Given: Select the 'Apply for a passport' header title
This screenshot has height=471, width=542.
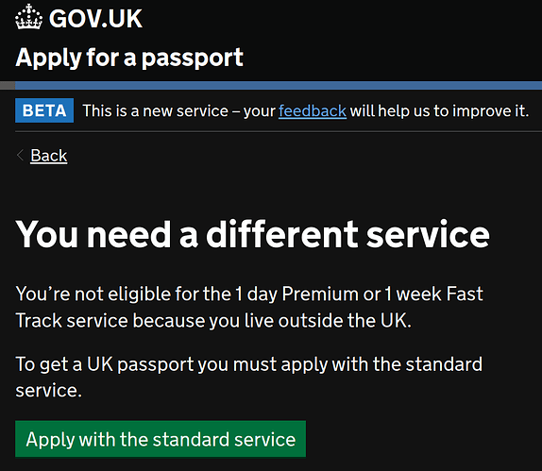Looking at the screenshot, I should [x=129, y=58].
